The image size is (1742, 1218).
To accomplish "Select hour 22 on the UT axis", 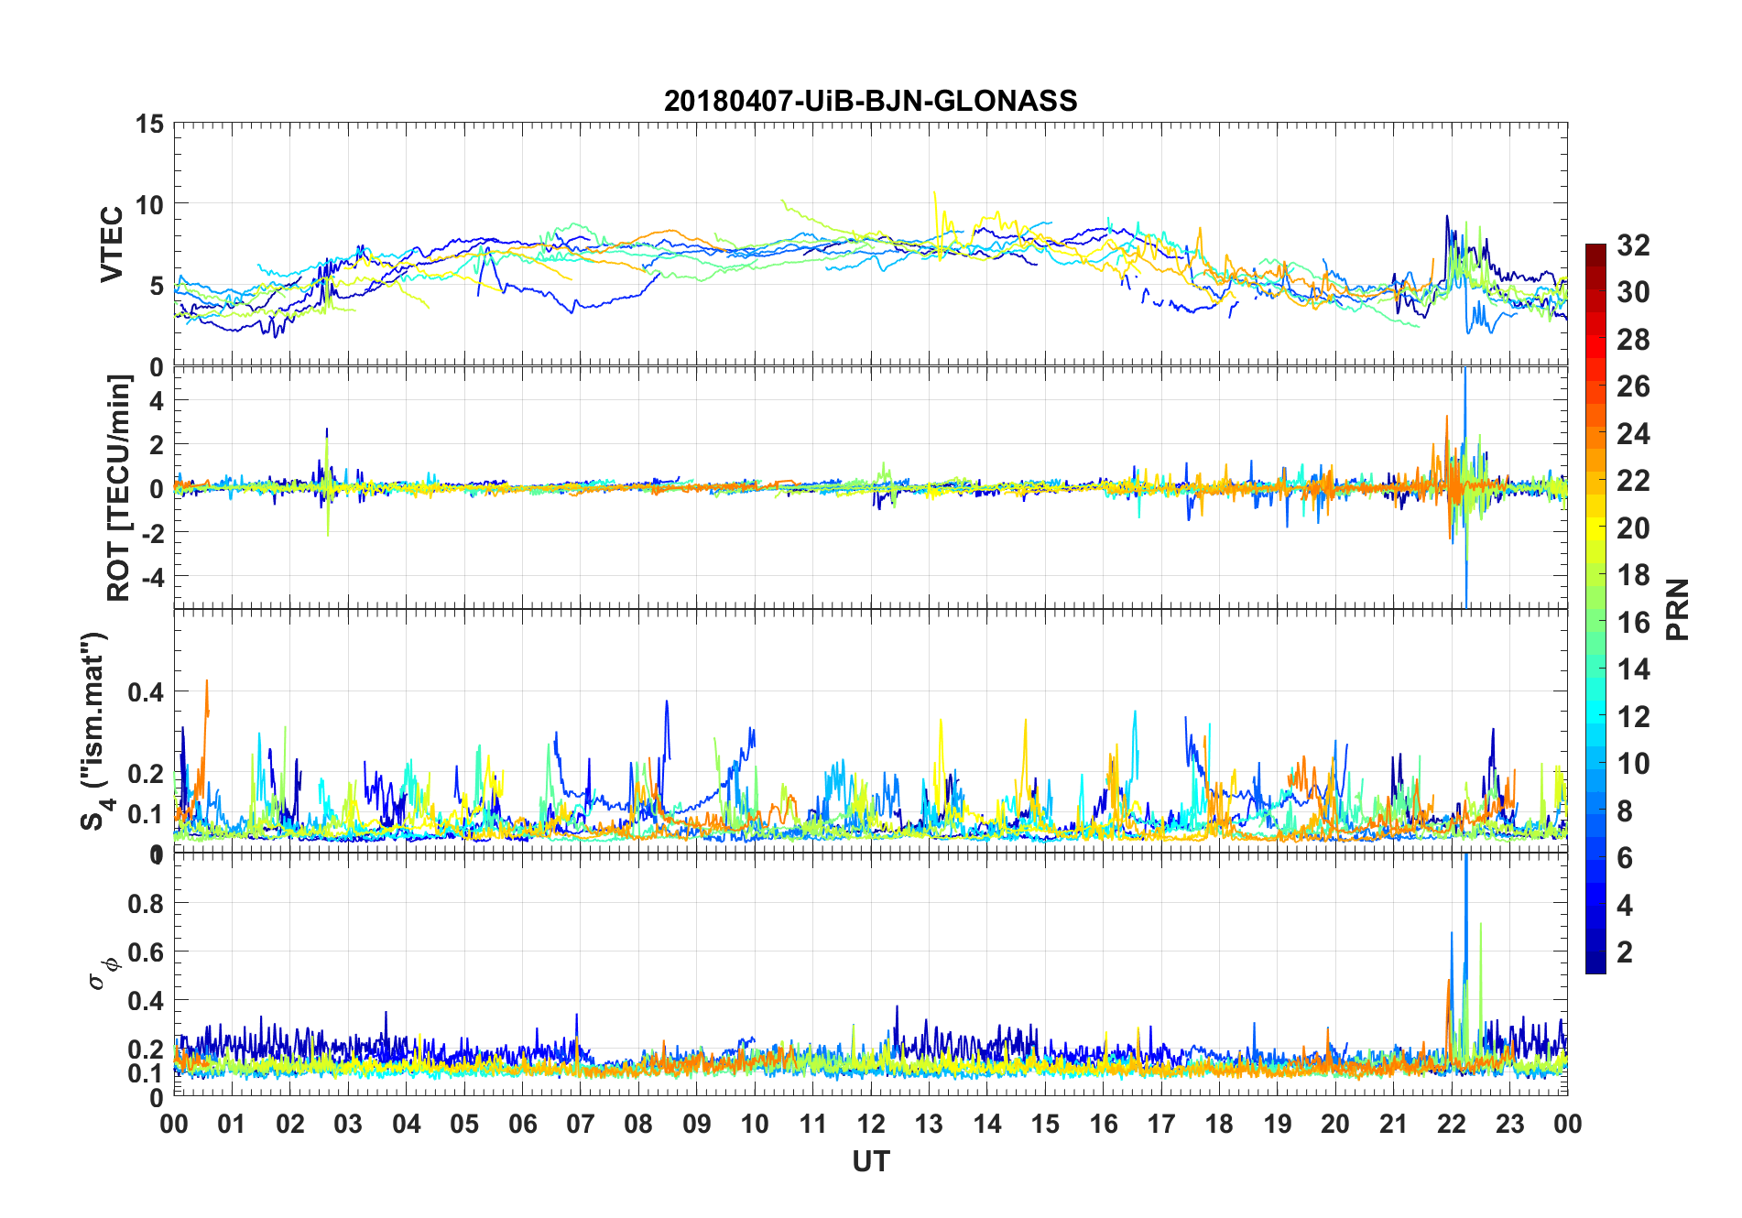I will (1452, 1124).
